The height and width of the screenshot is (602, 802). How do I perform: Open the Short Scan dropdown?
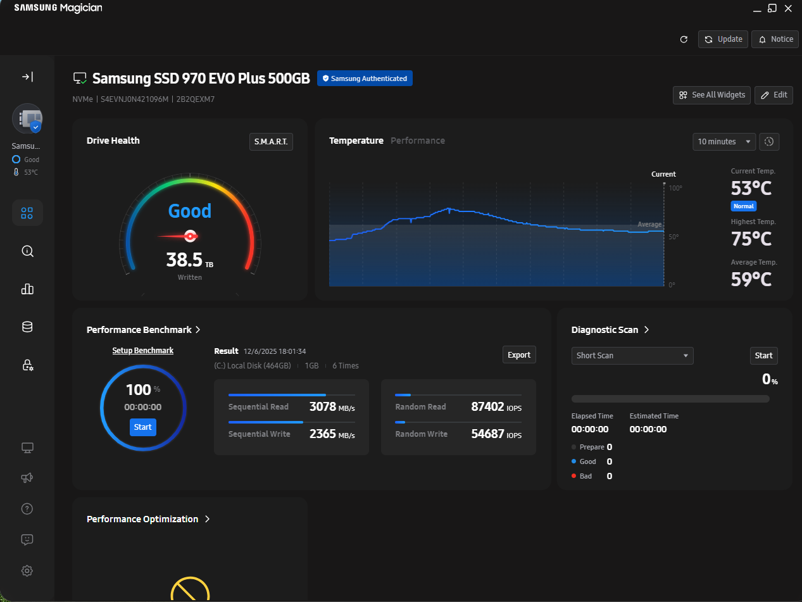click(632, 356)
